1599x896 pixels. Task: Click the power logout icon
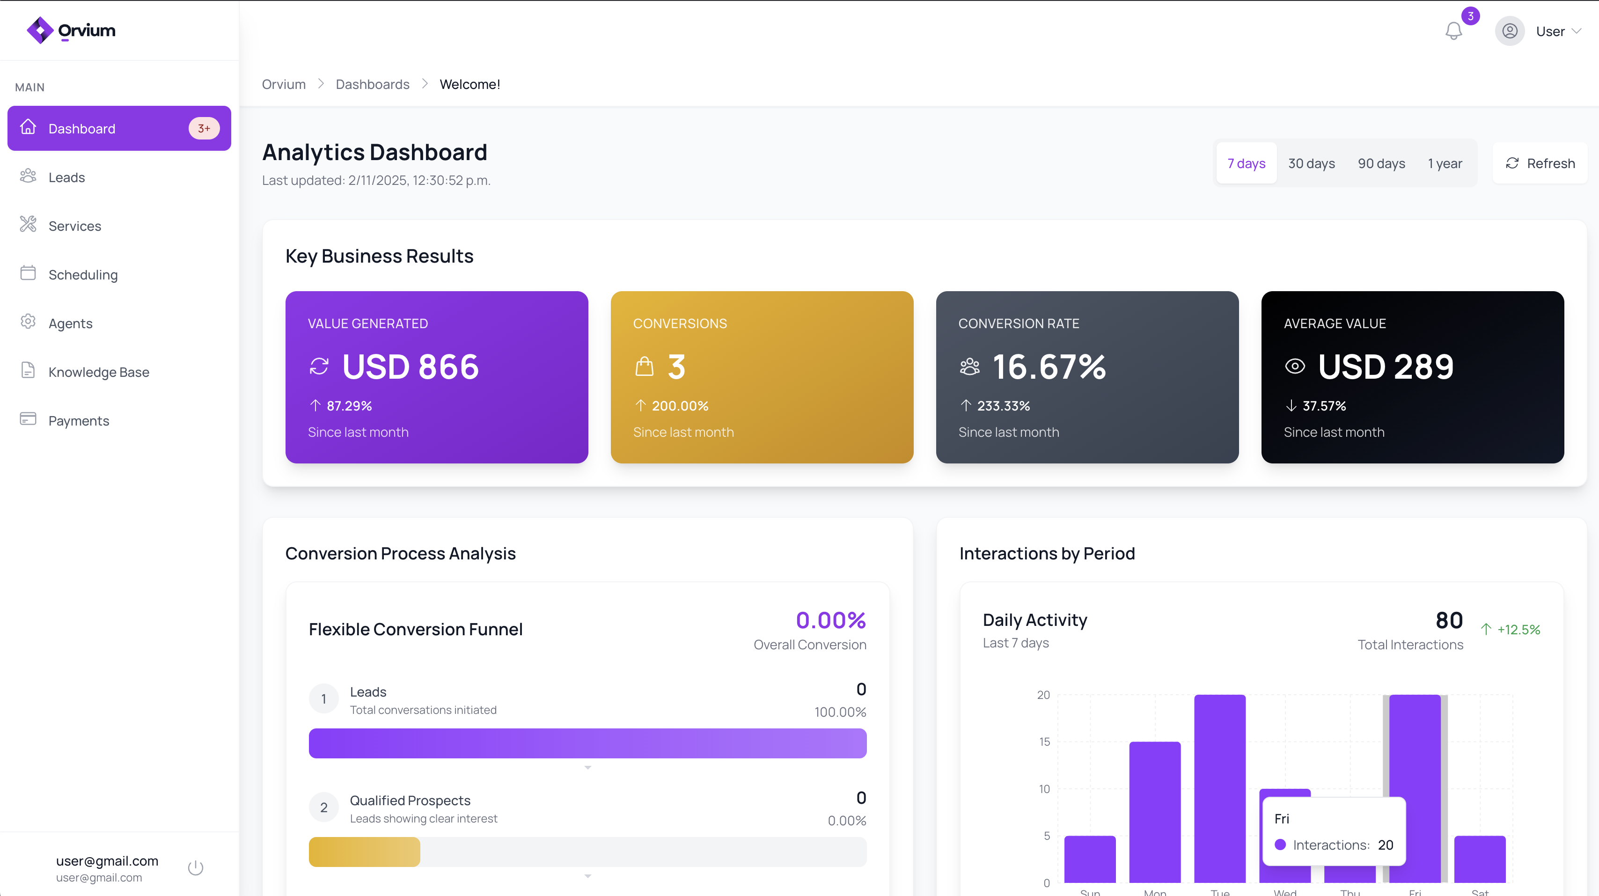coord(196,867)
